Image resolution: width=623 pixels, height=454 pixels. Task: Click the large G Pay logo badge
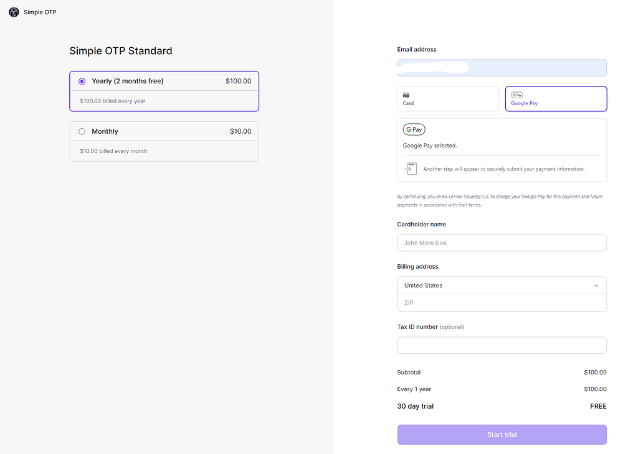point(414,130)
